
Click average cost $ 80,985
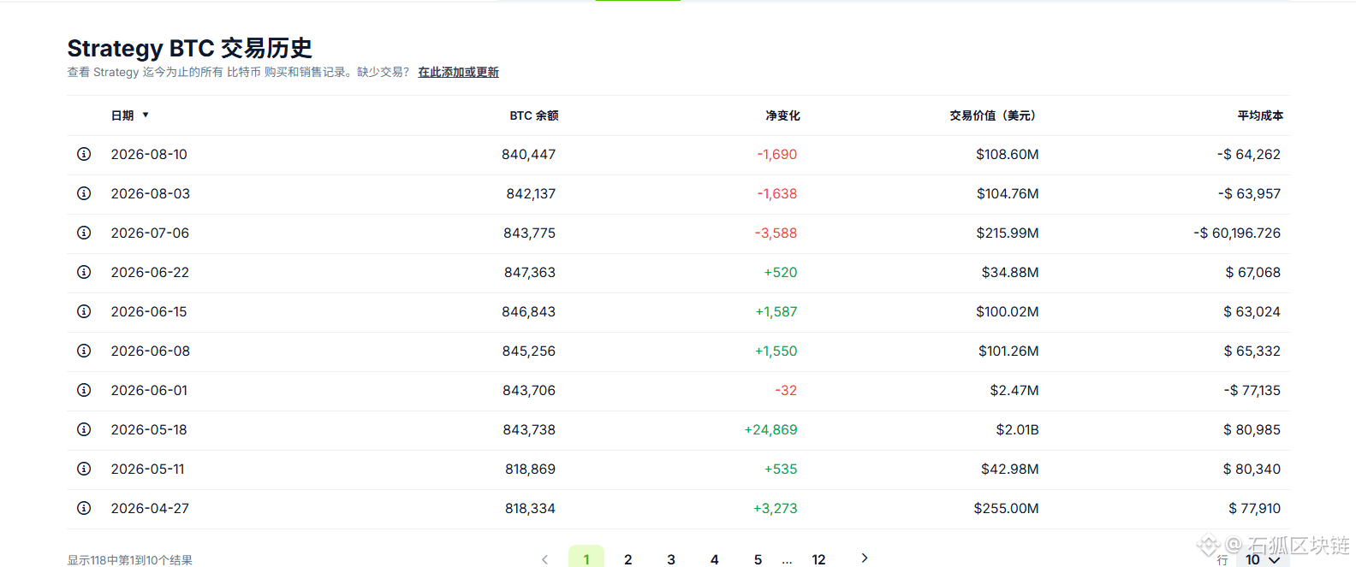coord(1252,430)
